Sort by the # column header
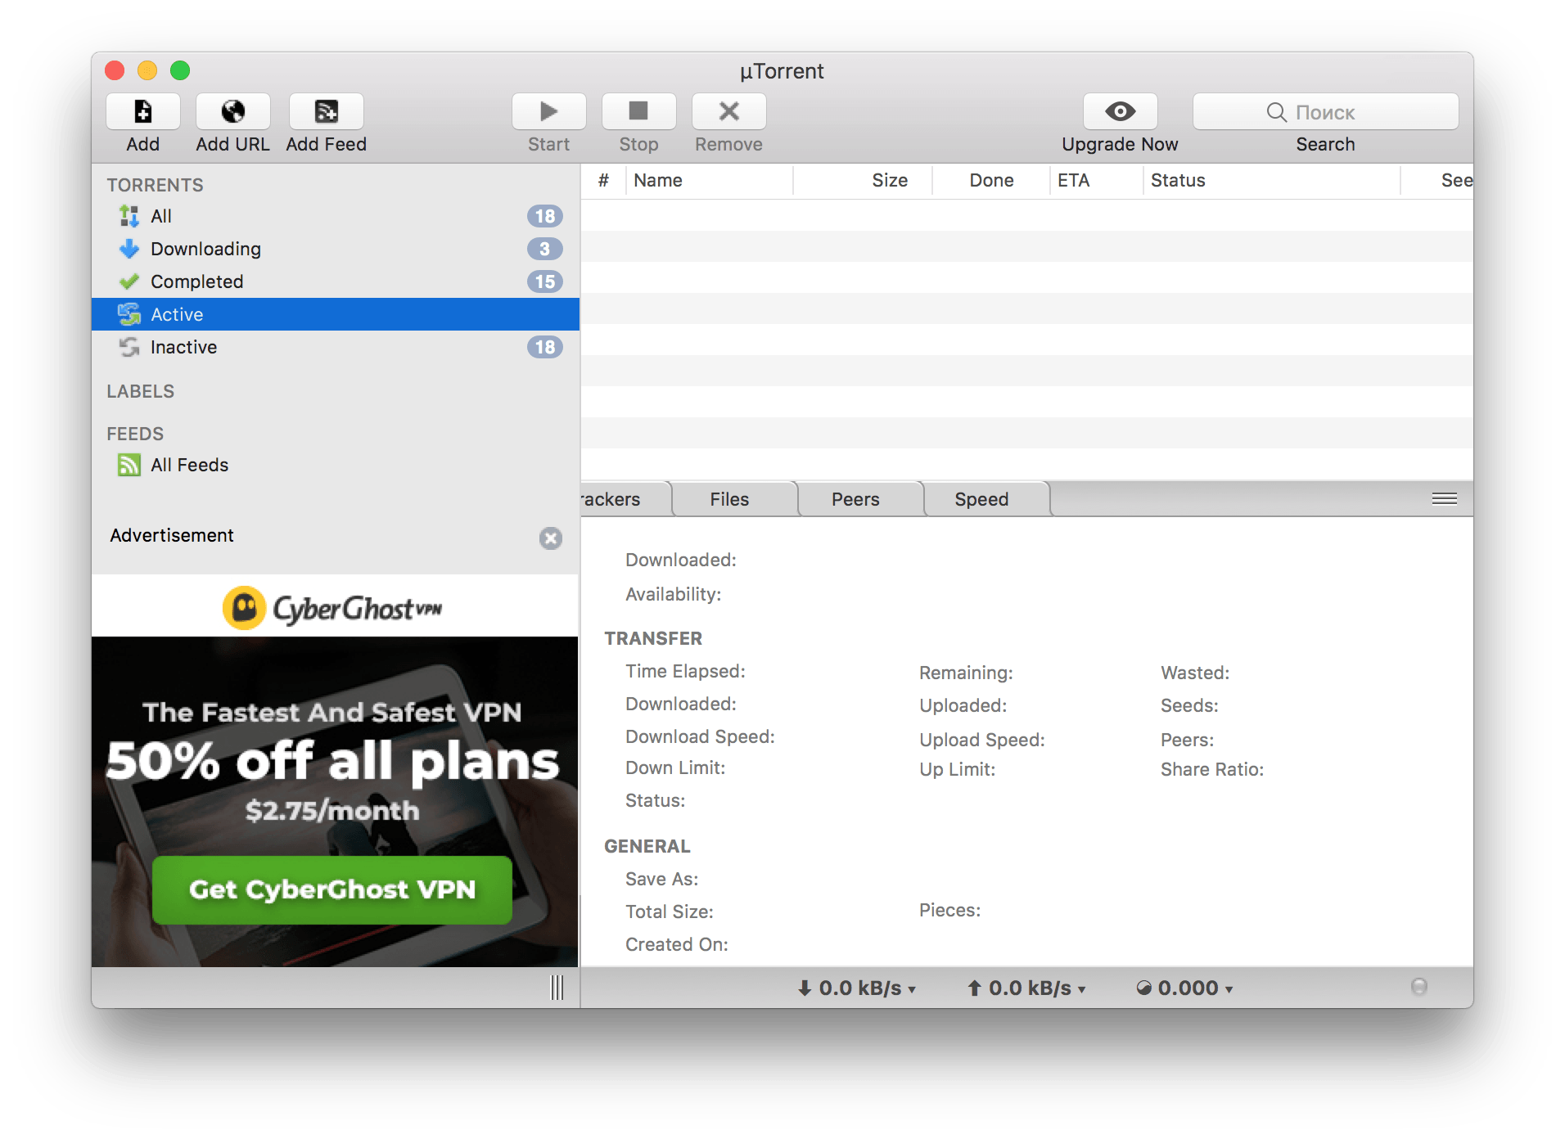The width and height of the screenshot is (1565, 1139). pyautogui.click(x=603, y=181)
